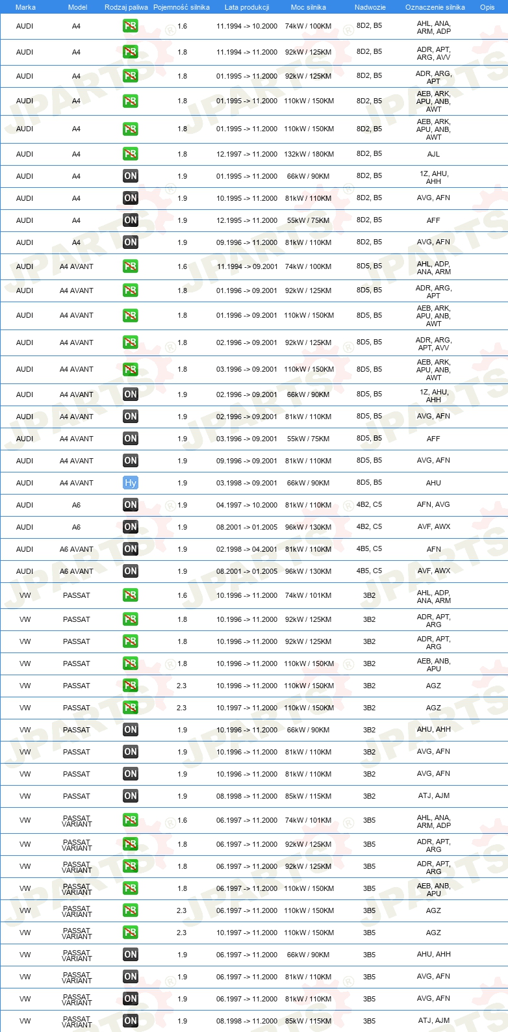Select the 11.1994 -> 09.2001 production years cell
The image size is (508, 1032).
pyautogui.click(x=247, y=266)
